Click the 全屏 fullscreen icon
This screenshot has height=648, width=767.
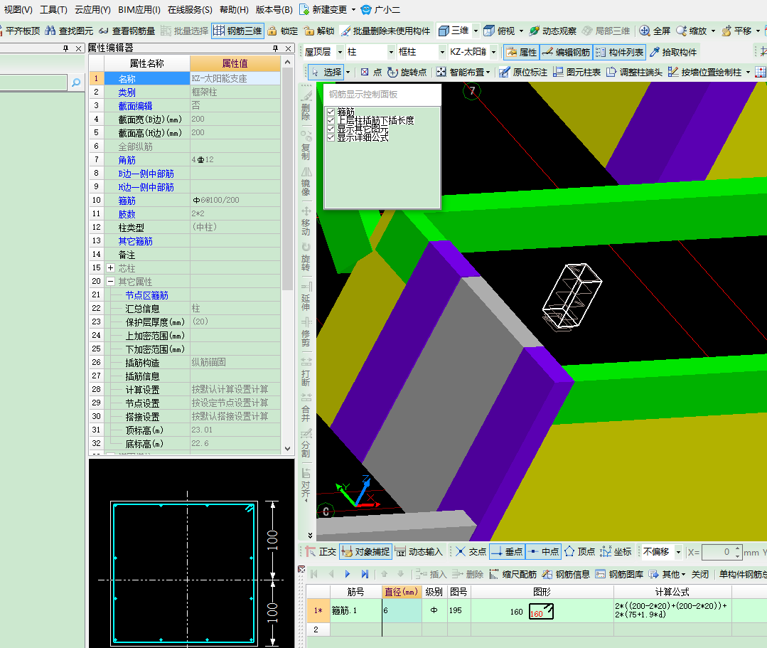point(645,31)
